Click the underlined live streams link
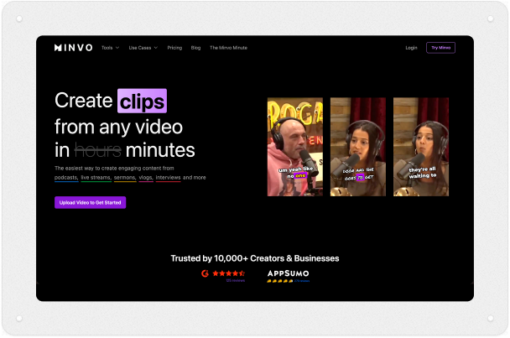Screen dimensions: 510x338 coord(96,178)
